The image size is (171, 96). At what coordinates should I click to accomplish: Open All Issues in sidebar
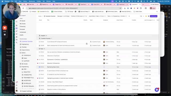pyautogui.click(x=22, y=21)
